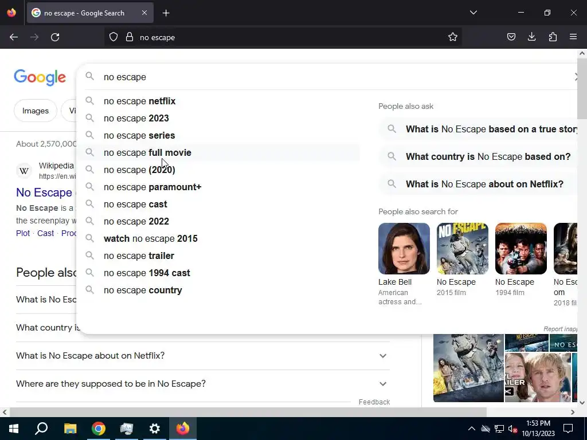The image size is (587, 440).
Task: Open the notification center icon
Action: tap(568, 429)
